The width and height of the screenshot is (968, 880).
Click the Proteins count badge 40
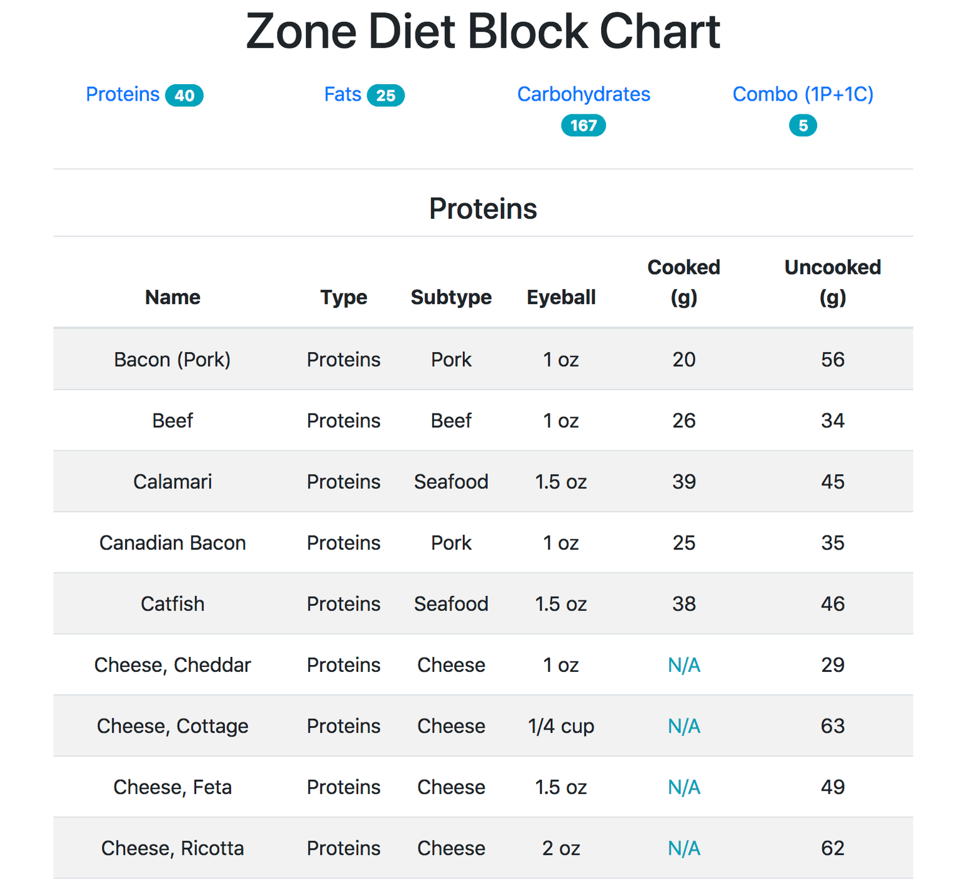184,96
